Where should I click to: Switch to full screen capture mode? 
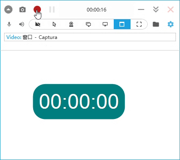tap(139, 24)
